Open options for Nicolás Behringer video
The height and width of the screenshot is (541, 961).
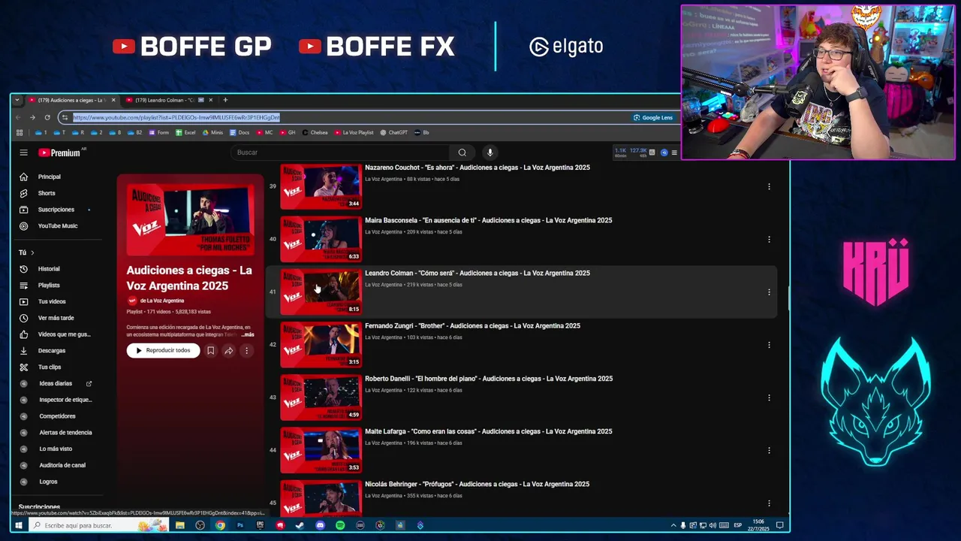[x=769, y=503]
